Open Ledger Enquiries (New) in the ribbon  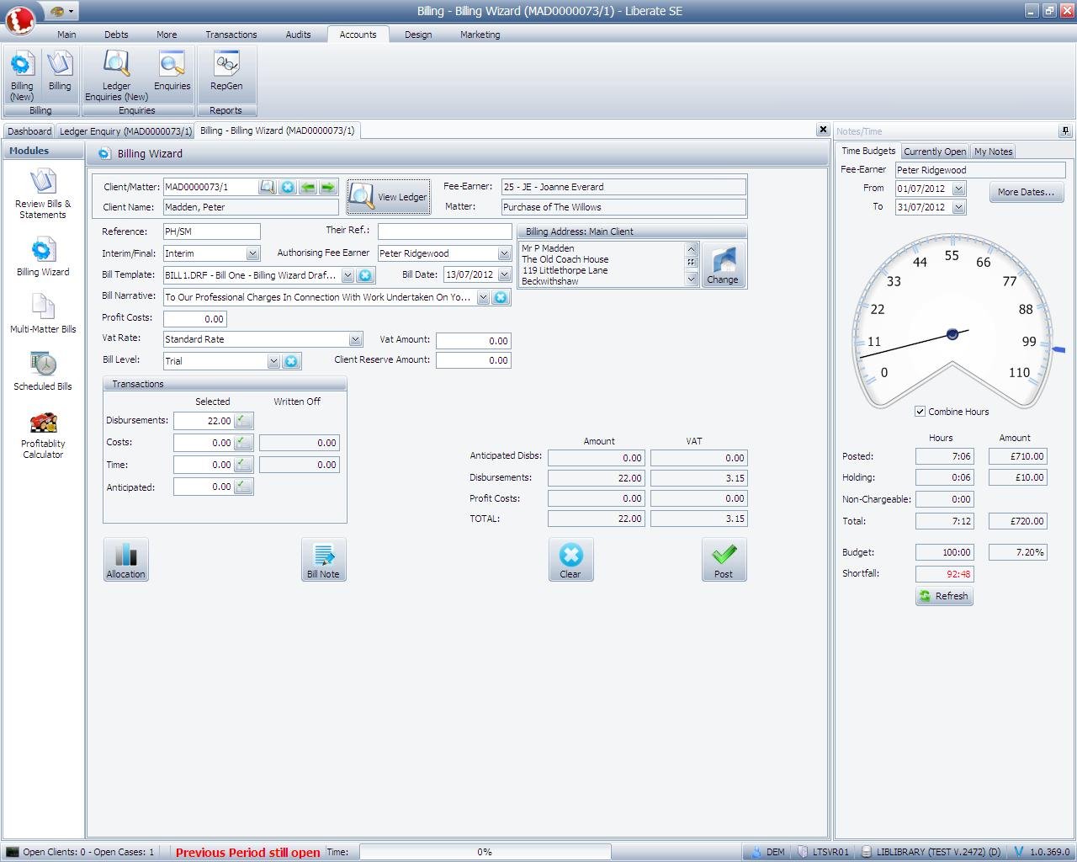tap(116, 76)
